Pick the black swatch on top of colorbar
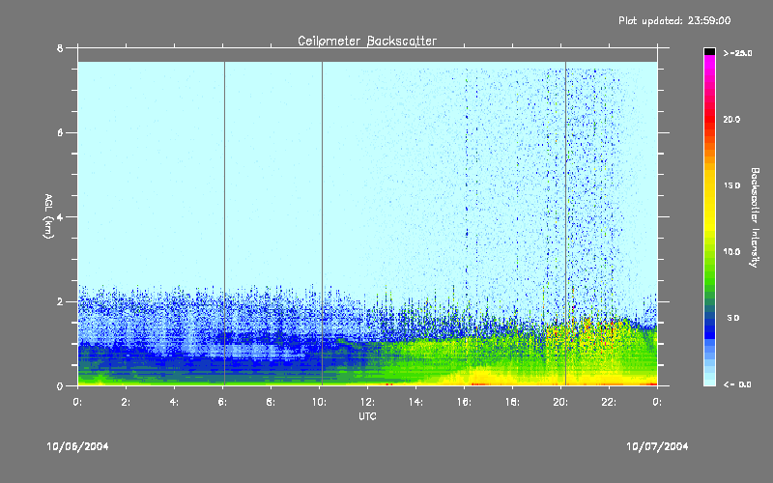The image size is (773, 483). [x=709, y=51]
